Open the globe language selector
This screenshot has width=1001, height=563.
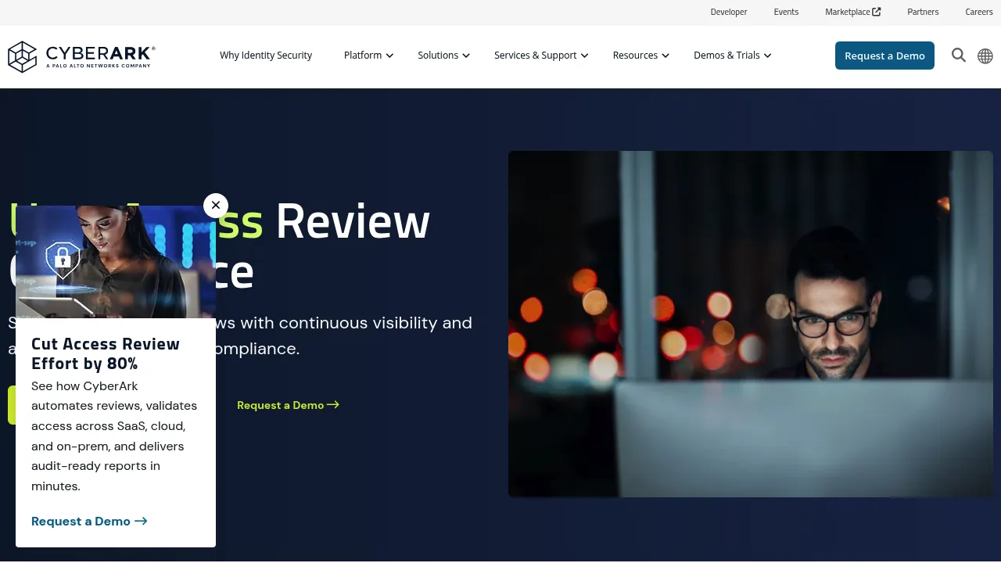(x=985, y=56)
